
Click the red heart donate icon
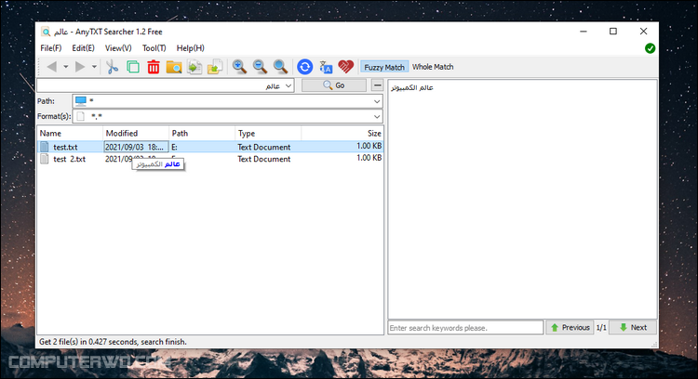(346, 67)
